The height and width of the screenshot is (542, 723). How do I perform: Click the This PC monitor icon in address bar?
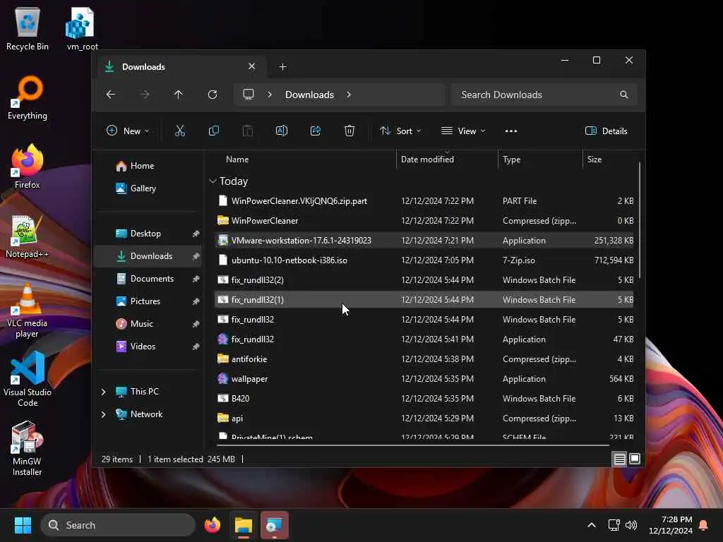coord(249,95)
